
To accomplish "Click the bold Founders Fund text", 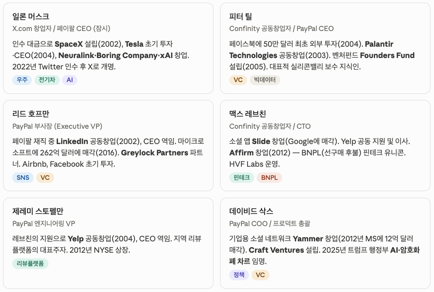I will pyautogui.click(x=387, y=55).
